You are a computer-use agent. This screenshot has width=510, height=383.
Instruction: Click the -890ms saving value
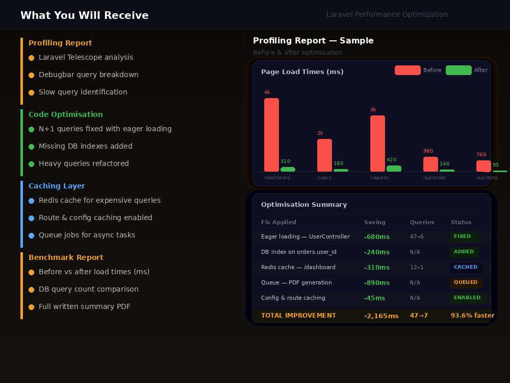point(377,283)
